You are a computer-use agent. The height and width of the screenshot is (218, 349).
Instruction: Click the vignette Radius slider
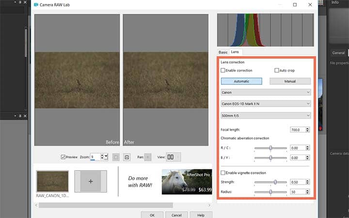point(270,192)
